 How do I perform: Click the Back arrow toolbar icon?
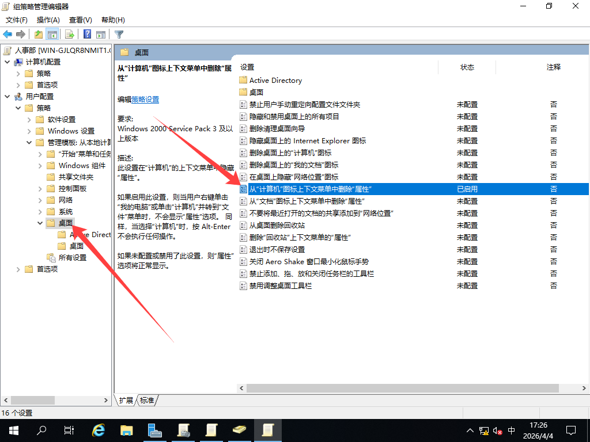[x=8, y=34]
